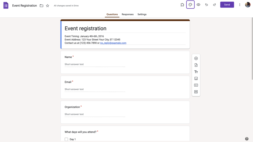Open the Add-ons puzzle icon

pyautogui.click(x=182, y=5)
